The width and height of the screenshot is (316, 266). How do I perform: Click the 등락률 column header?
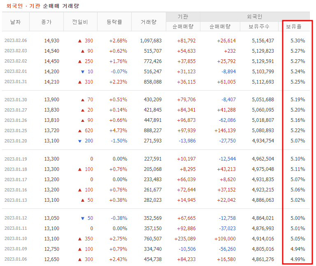[x=114, y=22]
